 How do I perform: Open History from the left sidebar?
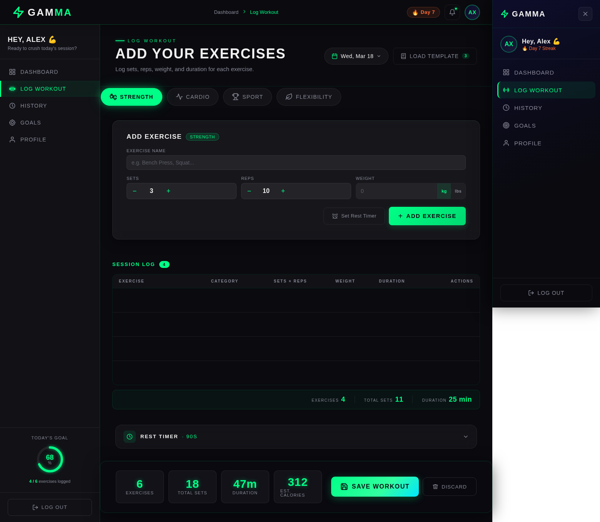pos(33,105)
